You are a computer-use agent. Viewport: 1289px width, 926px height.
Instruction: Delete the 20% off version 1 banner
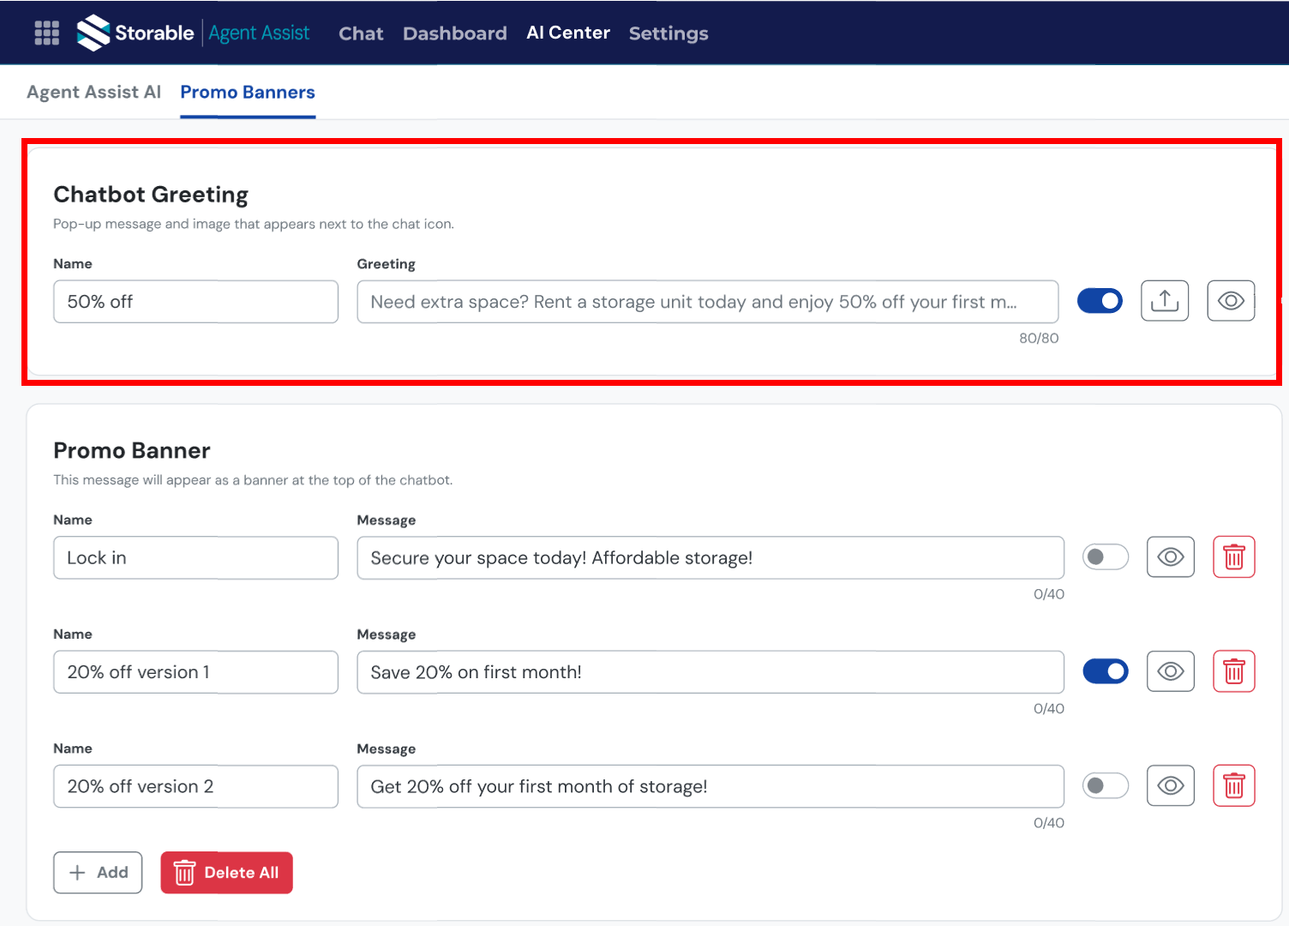point(1233,671)
